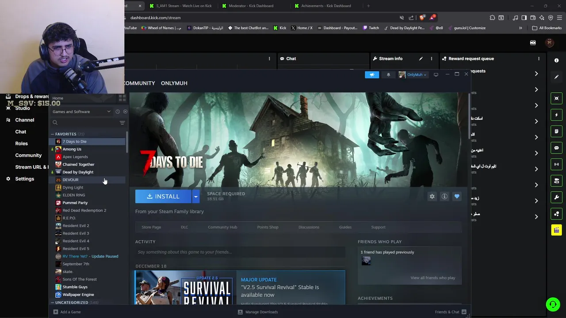
Task: Open Twitch bookmark in bookmarks bar
Action: [x=371, y=28]
